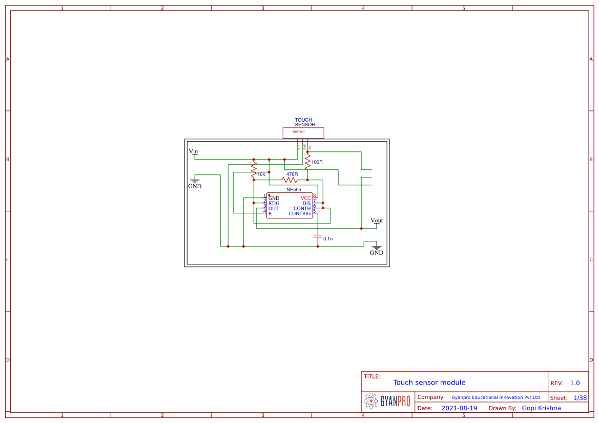
Task: Click the Vout output port
Action: pos(377,222)
